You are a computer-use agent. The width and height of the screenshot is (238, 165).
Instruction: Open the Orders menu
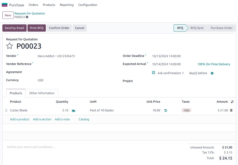coord(33,5)
